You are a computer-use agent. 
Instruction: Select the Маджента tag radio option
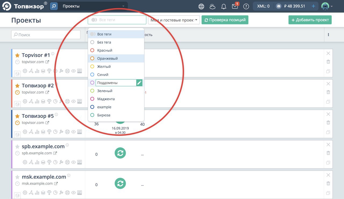(x=92, y=99)
